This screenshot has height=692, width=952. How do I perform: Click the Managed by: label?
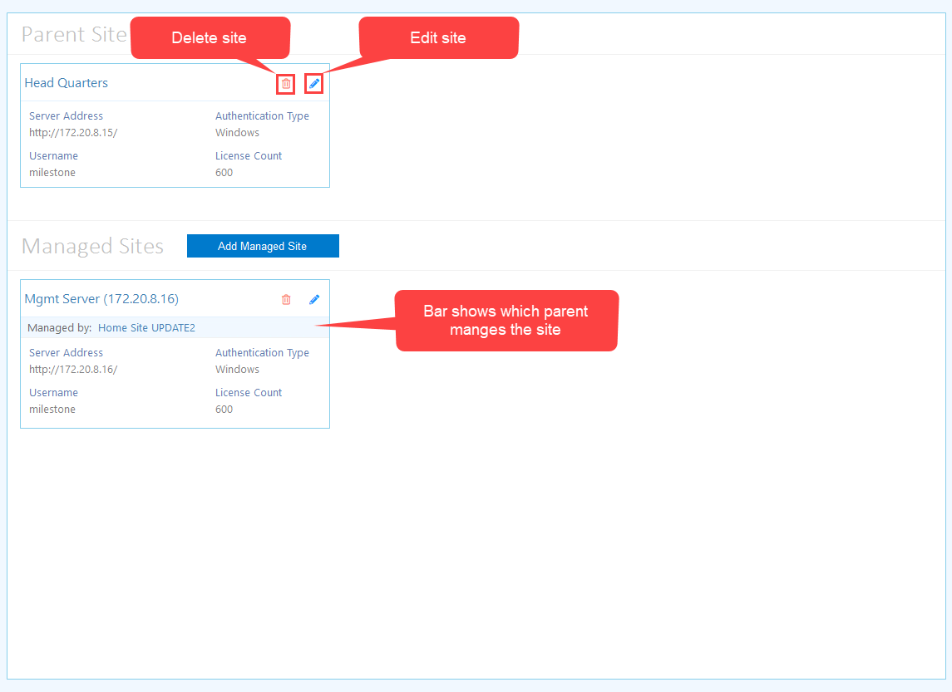click(x=60, y=328)
